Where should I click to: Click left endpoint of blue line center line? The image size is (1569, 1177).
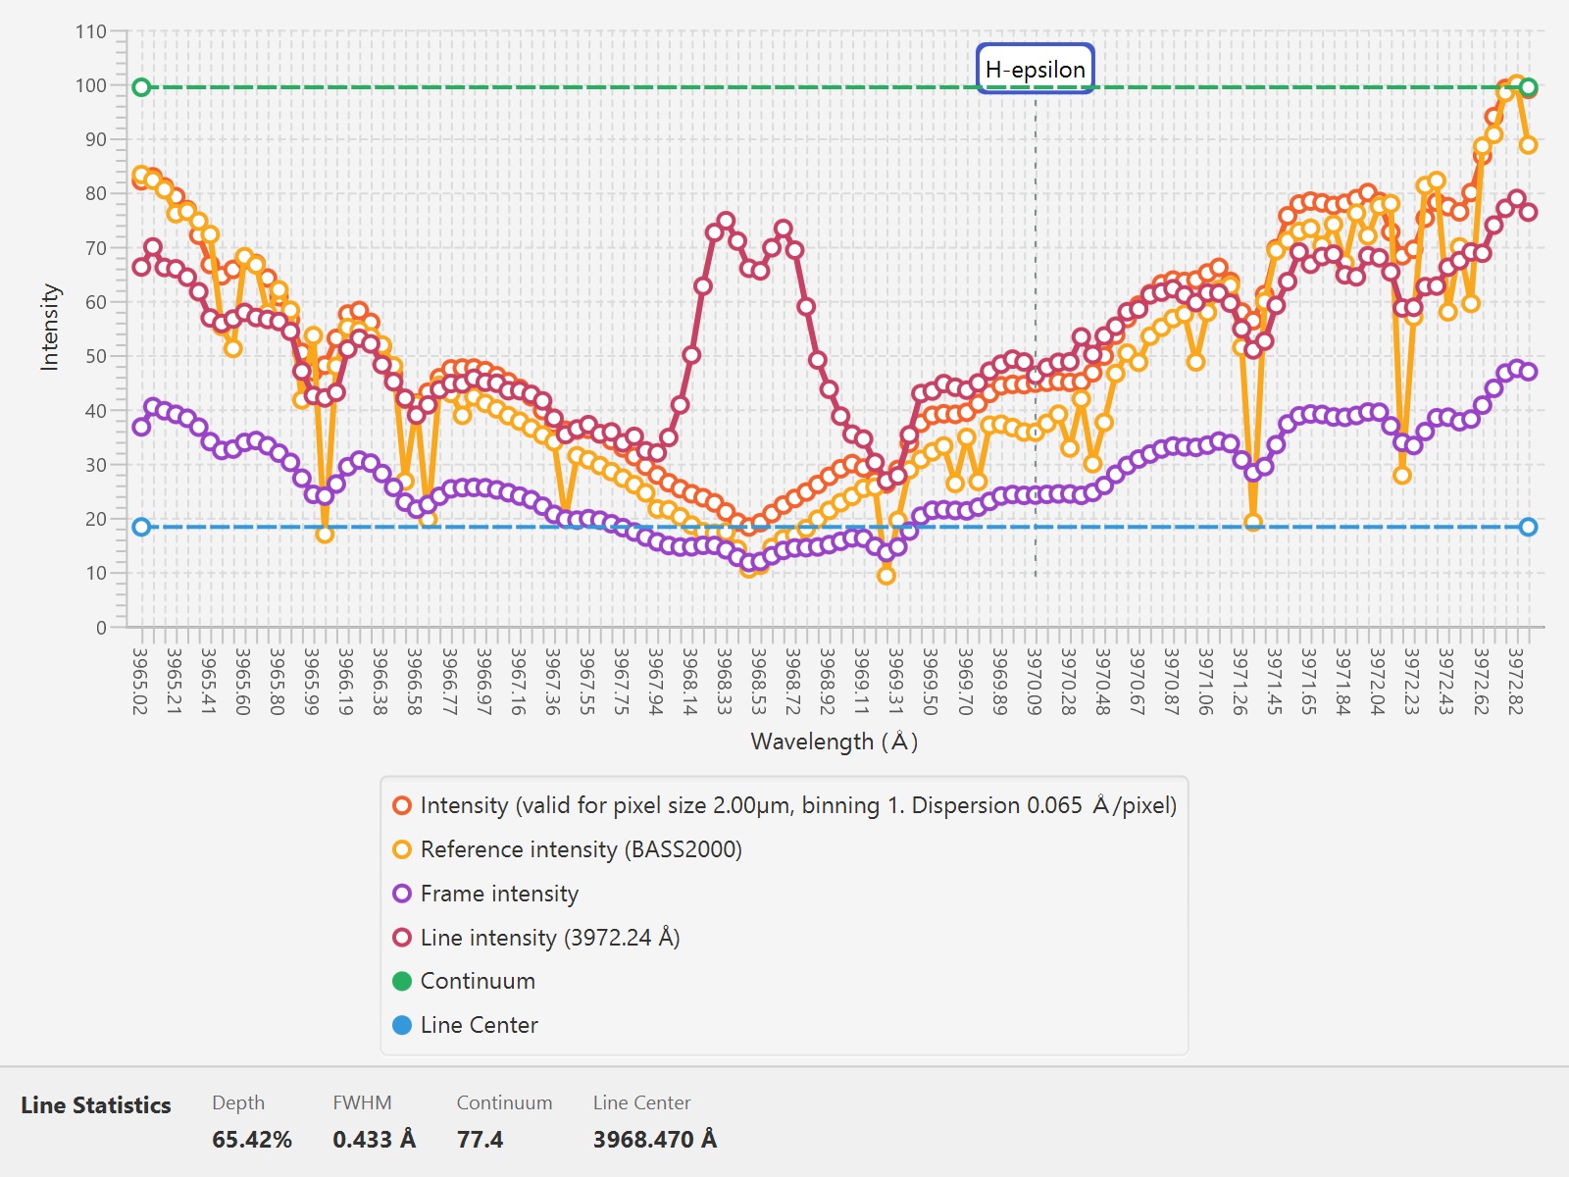tap(141, 527)
